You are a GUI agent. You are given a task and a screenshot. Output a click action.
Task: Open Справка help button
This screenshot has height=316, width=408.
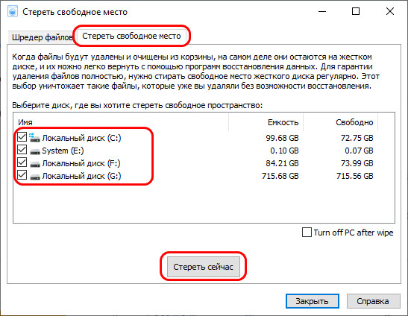click(x=373, y=301)
